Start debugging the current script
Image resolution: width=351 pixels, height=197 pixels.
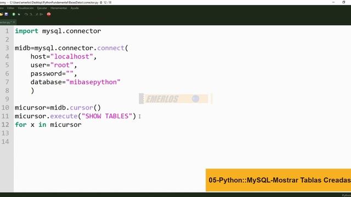point(19,14)
